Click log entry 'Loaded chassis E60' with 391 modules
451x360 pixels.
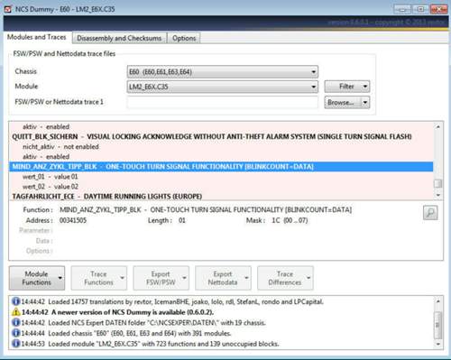tap(126, 333)
